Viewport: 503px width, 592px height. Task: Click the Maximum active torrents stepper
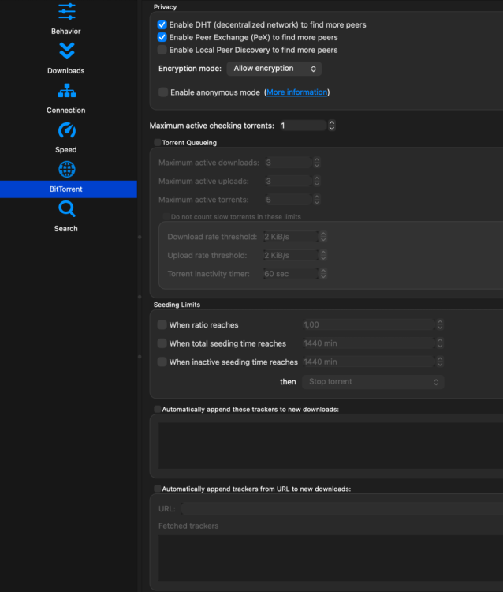(x=317, y=200)
